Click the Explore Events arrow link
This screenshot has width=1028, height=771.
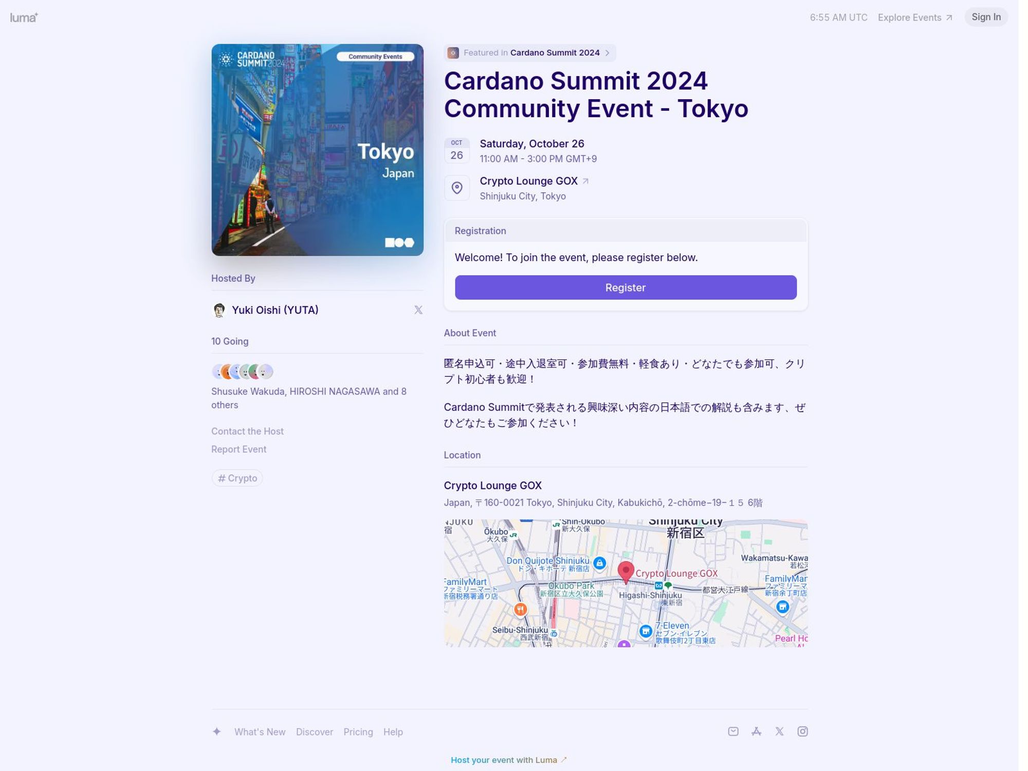915,18
